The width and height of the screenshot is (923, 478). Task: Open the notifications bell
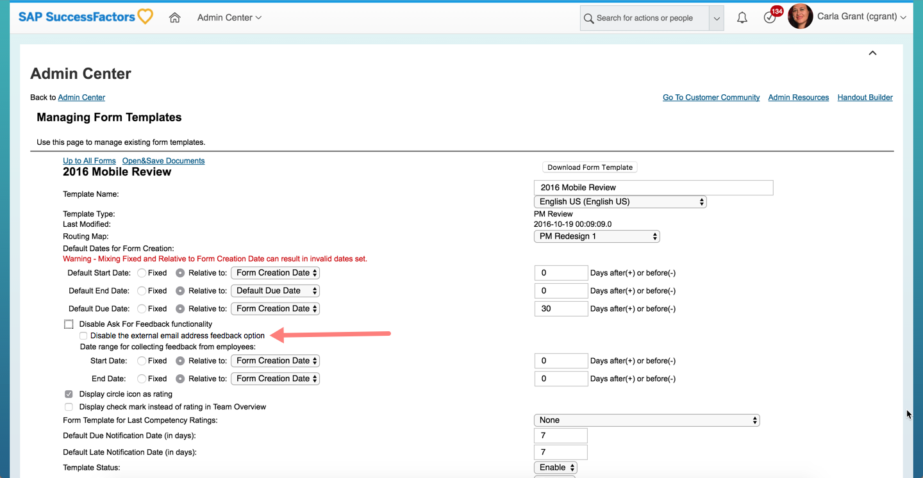(742, 18)
